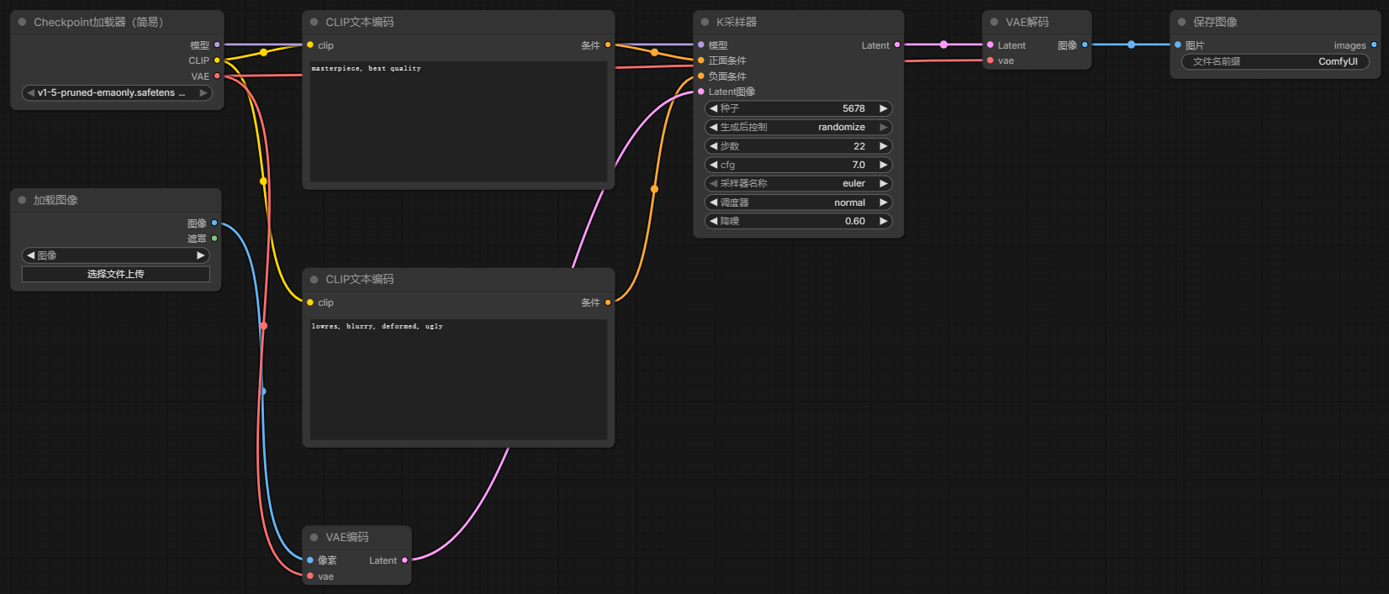Click the Latent output socket on K采样器
The image size is (1389, 594).
[897, 45]
